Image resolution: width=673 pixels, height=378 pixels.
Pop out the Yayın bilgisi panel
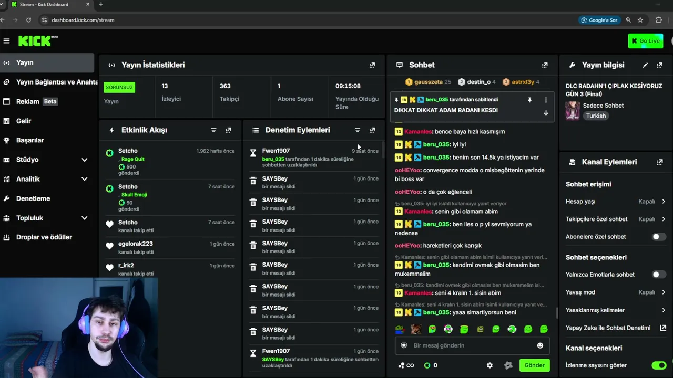[x=660, y=65]
